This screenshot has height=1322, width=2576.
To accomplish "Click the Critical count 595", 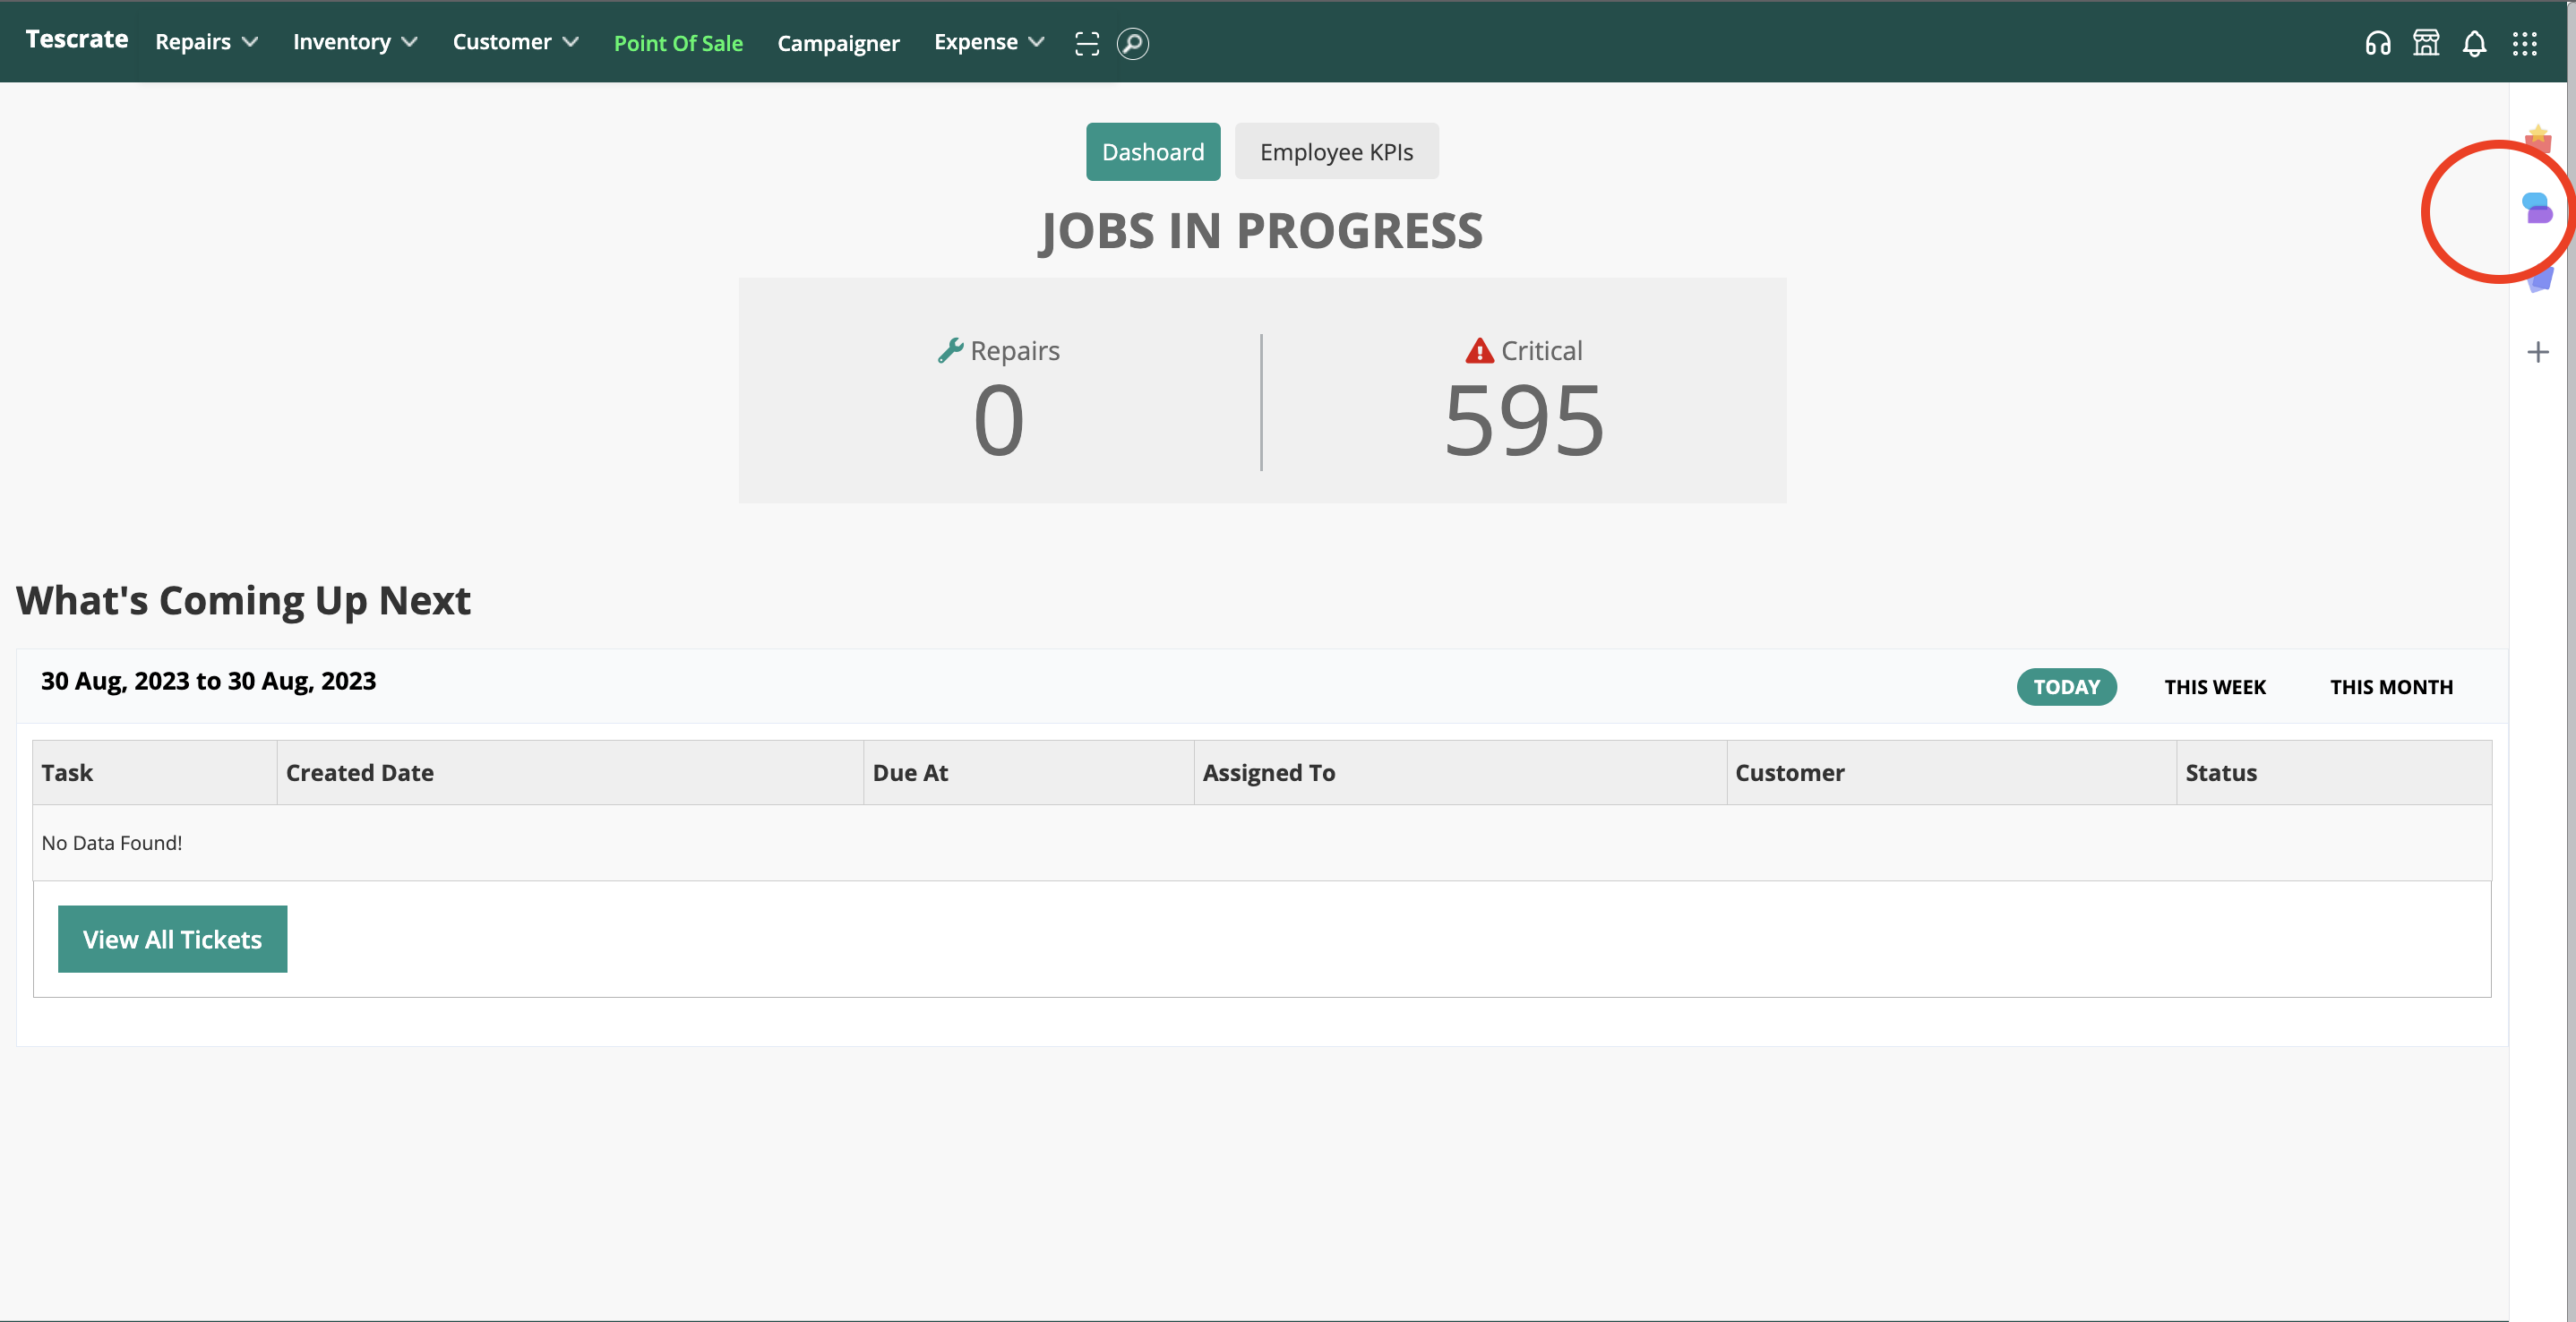I will point(1524,421).
